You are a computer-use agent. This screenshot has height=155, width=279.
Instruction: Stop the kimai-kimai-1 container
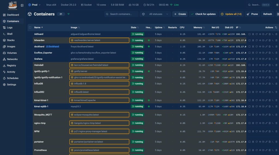tap(250, 100)
